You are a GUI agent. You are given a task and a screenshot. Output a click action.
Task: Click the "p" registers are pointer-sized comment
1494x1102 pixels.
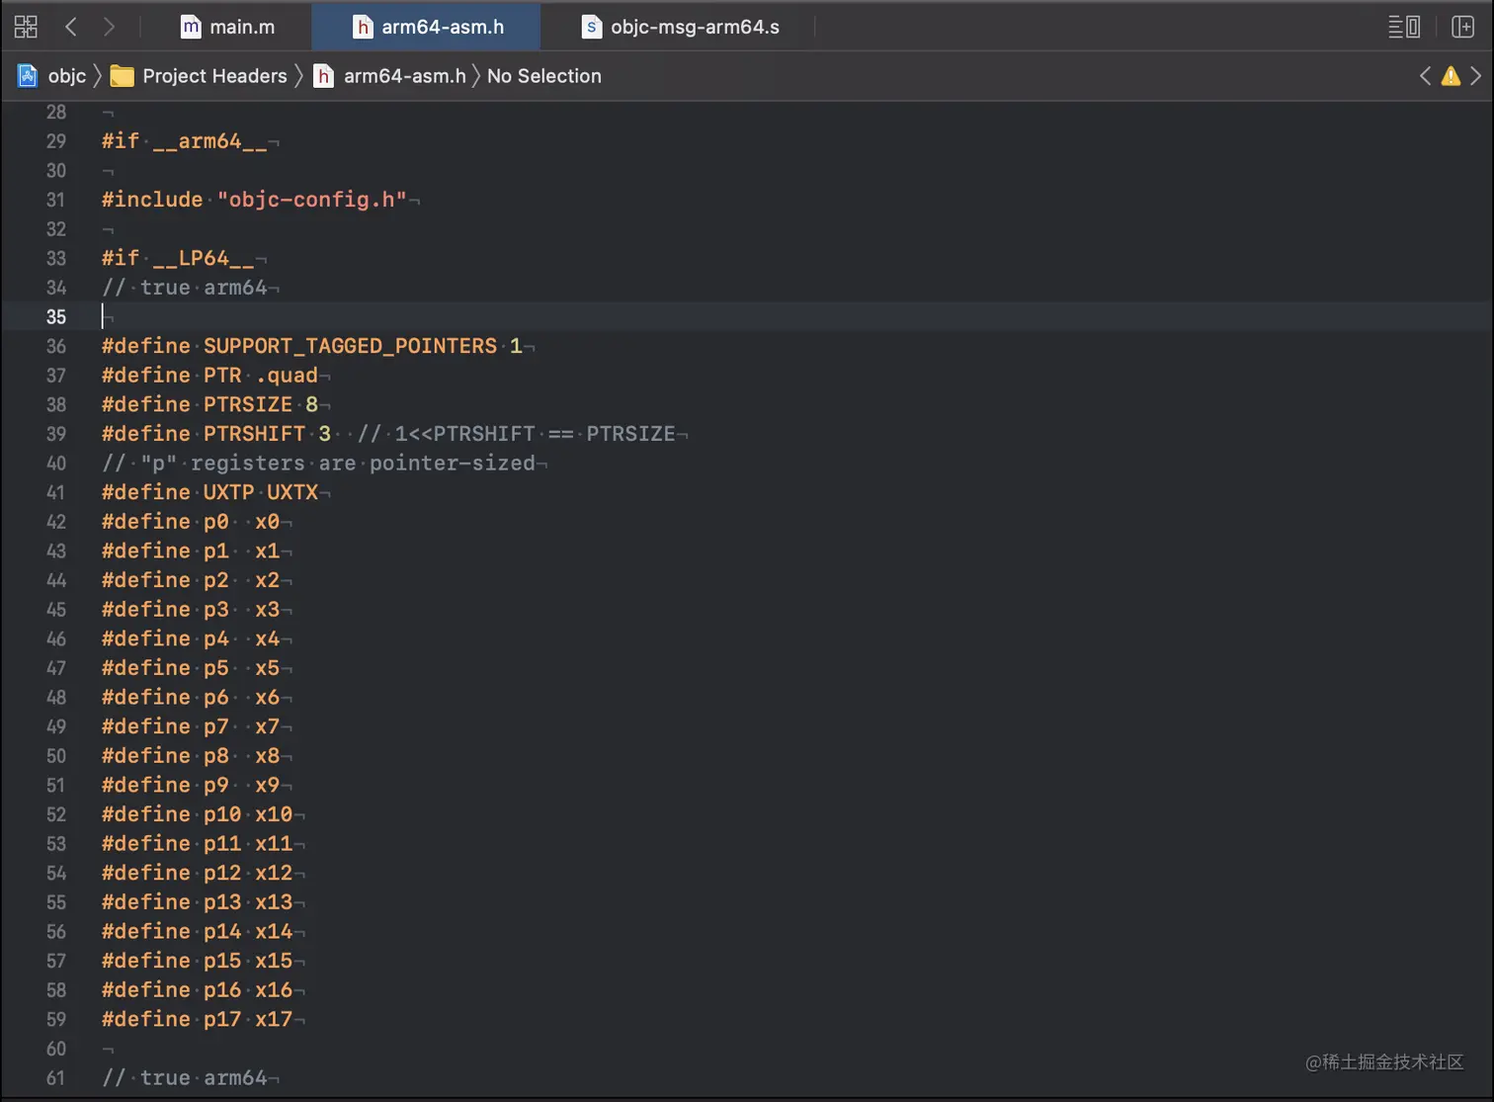[318, 464]
